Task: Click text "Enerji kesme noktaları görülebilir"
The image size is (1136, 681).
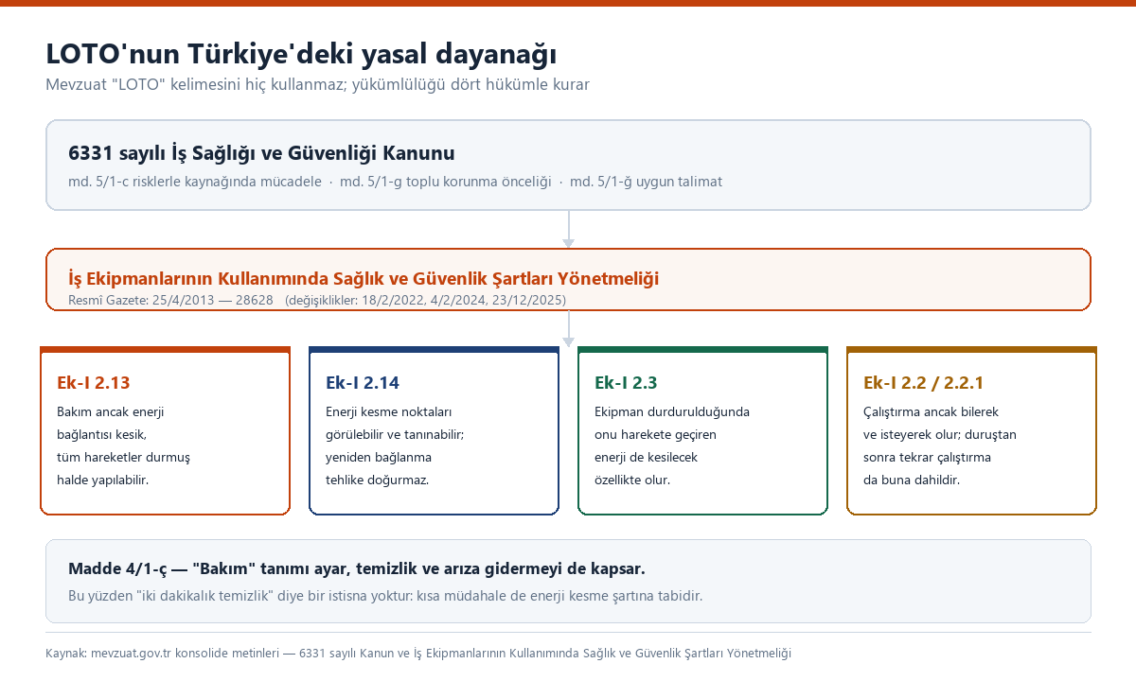Action: click(x=395, y=424)
